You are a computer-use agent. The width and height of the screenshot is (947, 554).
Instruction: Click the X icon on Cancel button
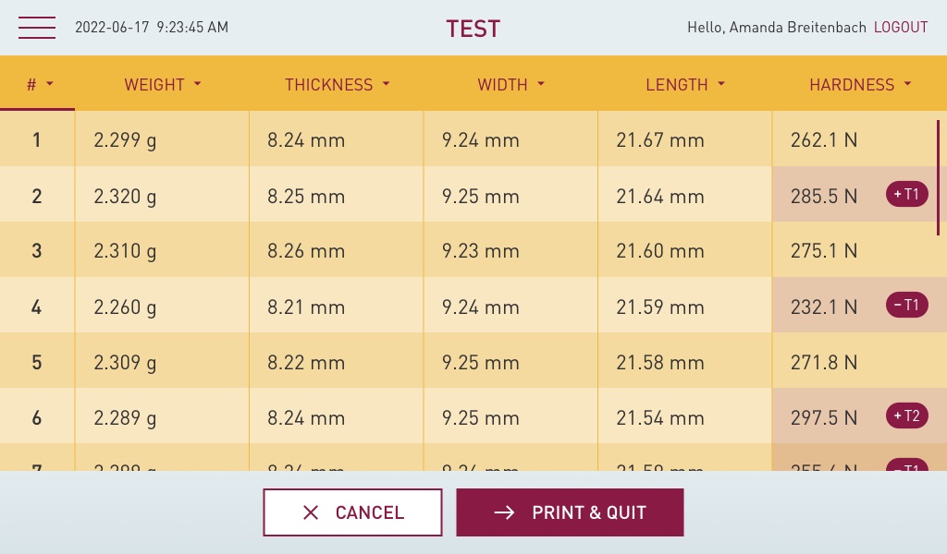point(311,512)
